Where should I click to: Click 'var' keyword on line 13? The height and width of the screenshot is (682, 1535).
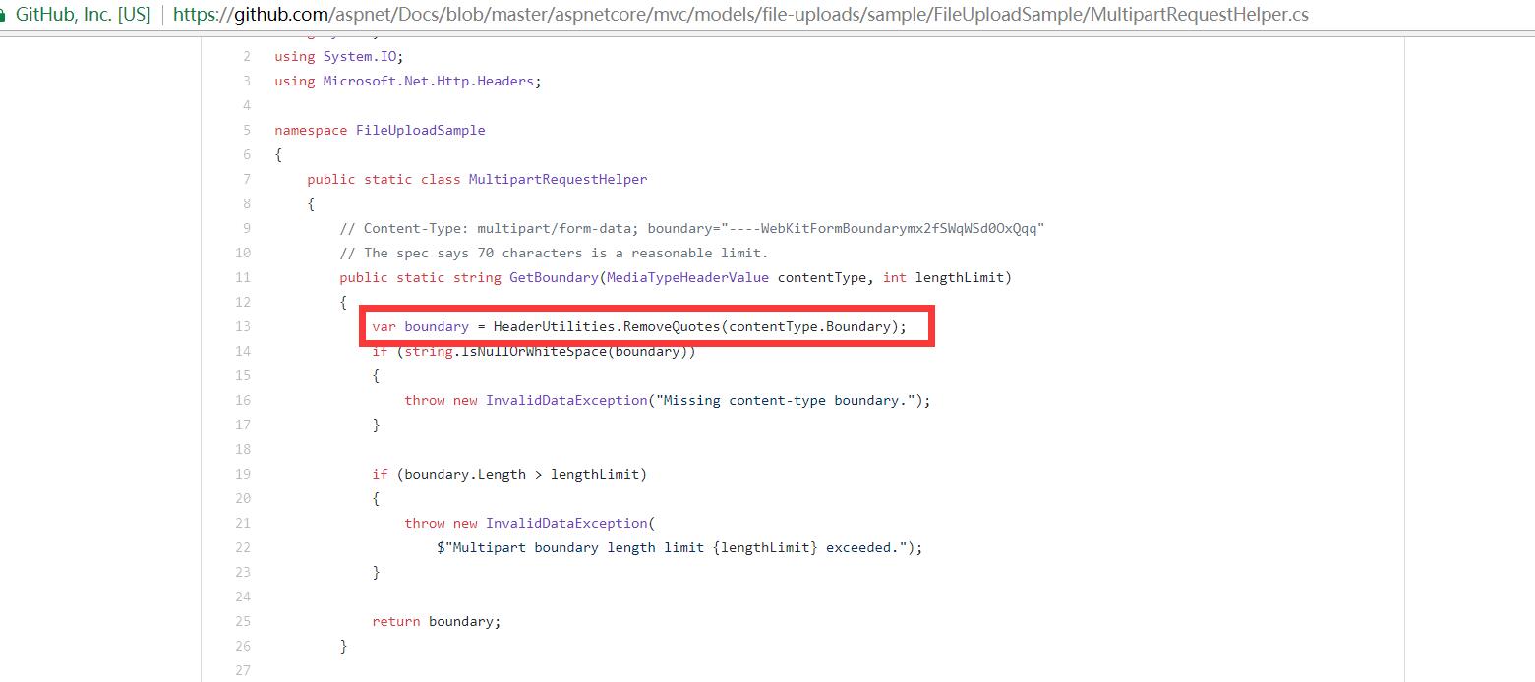coord(384,326)
